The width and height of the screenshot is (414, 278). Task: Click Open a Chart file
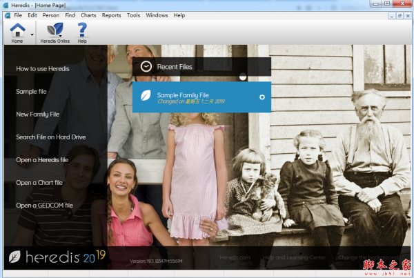coord(39,183)
